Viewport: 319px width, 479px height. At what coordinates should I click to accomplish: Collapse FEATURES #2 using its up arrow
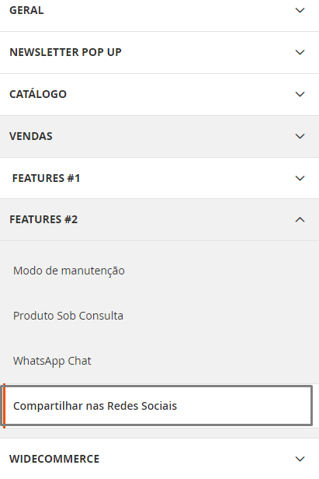[300, 219]
